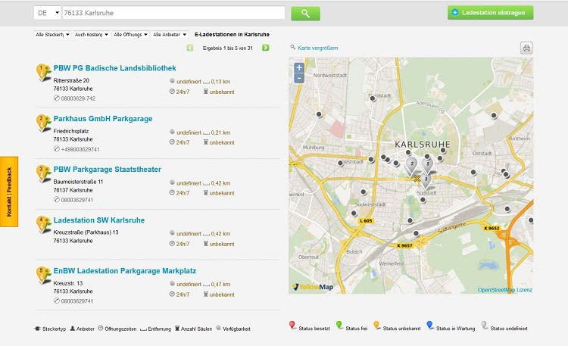Click the Status in Wartung blue pin
Screen dimensions: 568x346
[x=429, y=326]
